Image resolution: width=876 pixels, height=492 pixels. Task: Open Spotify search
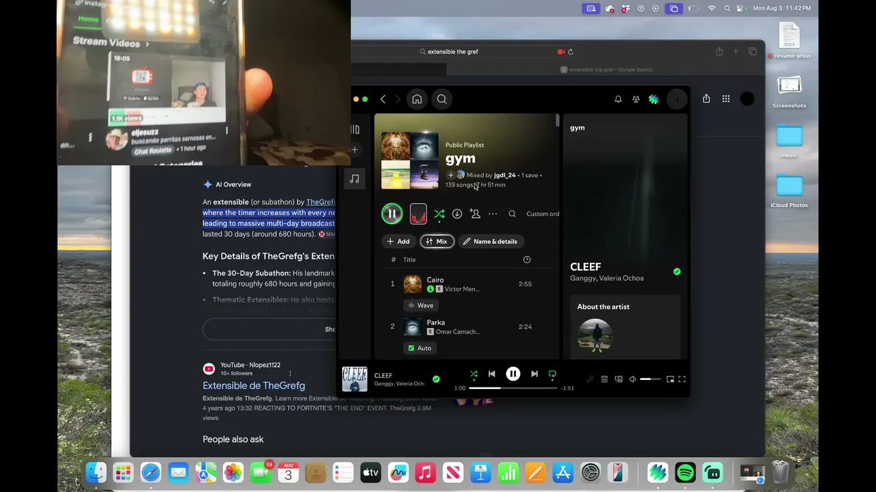pyautogui.click(x=442, y=99)
